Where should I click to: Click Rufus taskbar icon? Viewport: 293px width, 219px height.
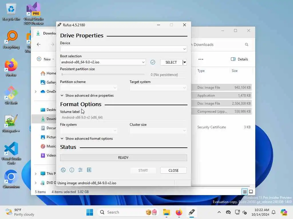(x=192, y=212)
